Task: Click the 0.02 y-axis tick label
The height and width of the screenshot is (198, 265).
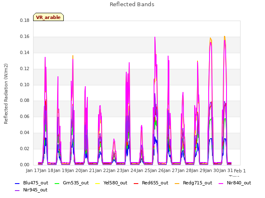Action: (25, 148)
